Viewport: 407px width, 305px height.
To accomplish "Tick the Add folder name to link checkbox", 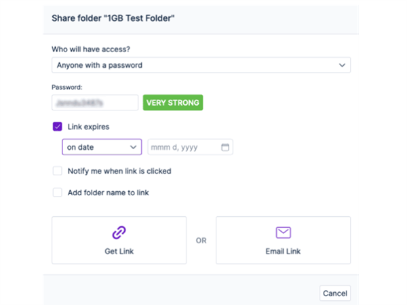I will tap(58, 192).
